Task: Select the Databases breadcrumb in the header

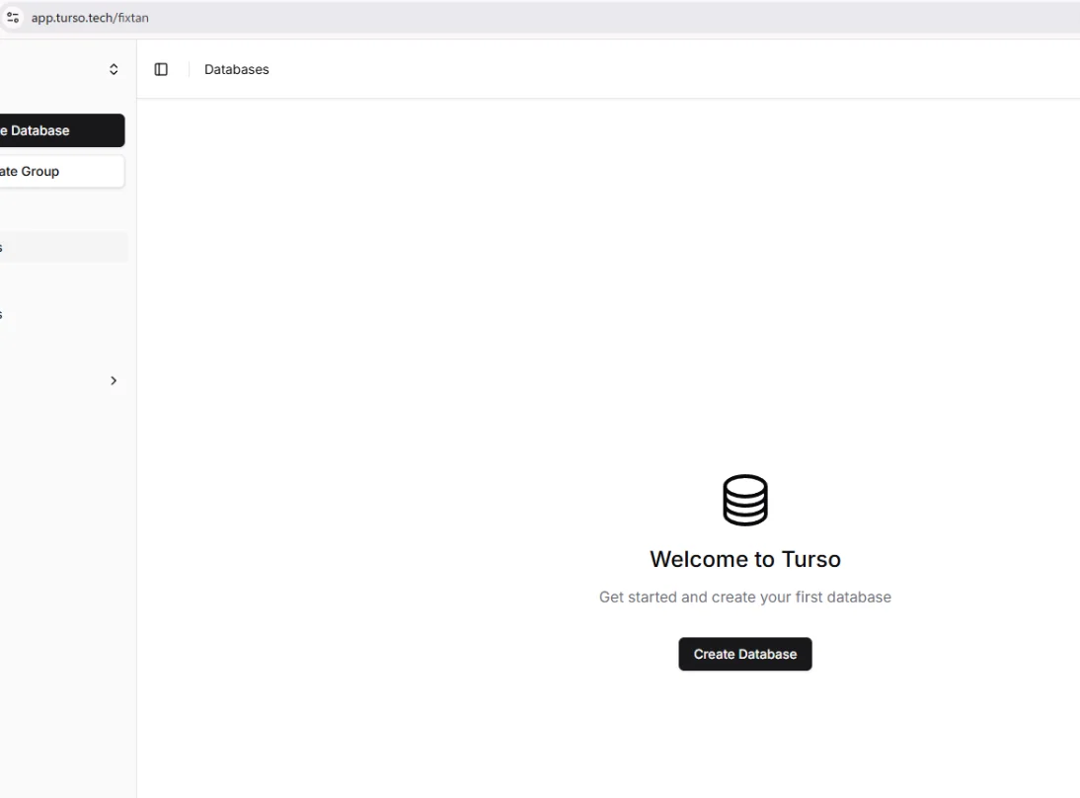Action: (x=236, y=69)
